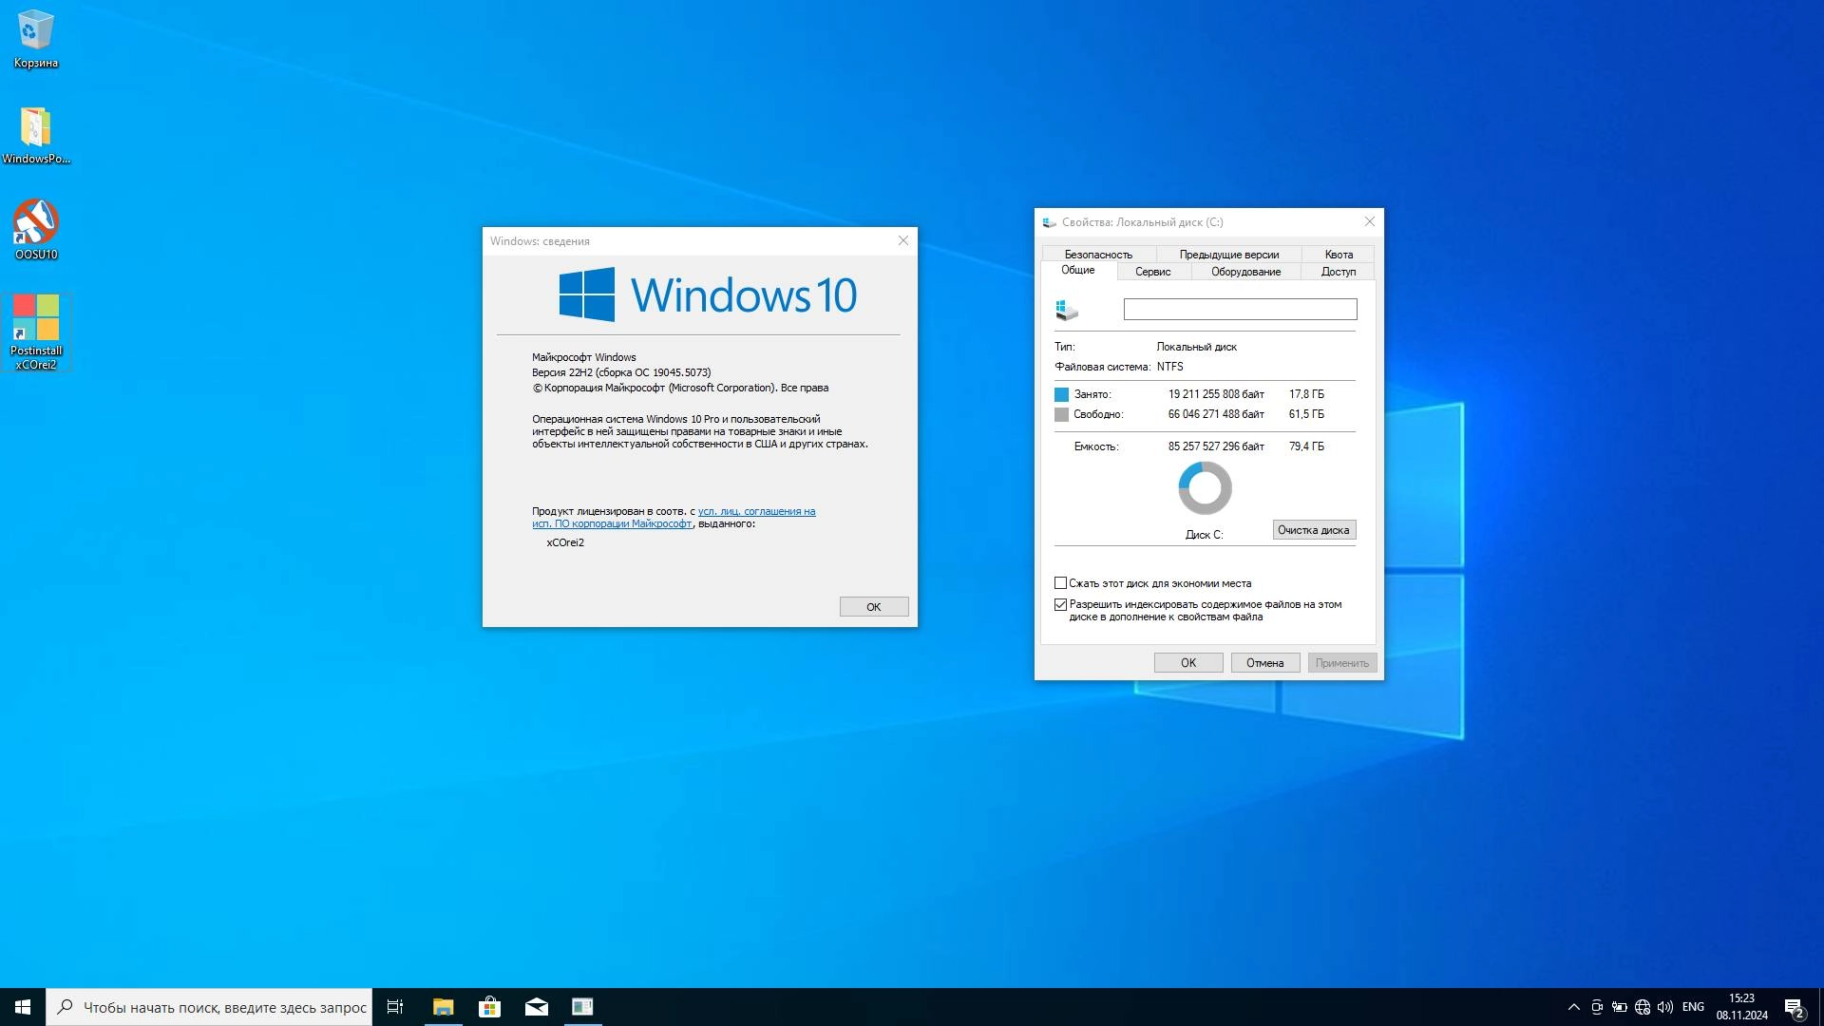This screenshot has width=1824, height=1026.
Task: Open the Windows Start menu
Action: 23,1007
